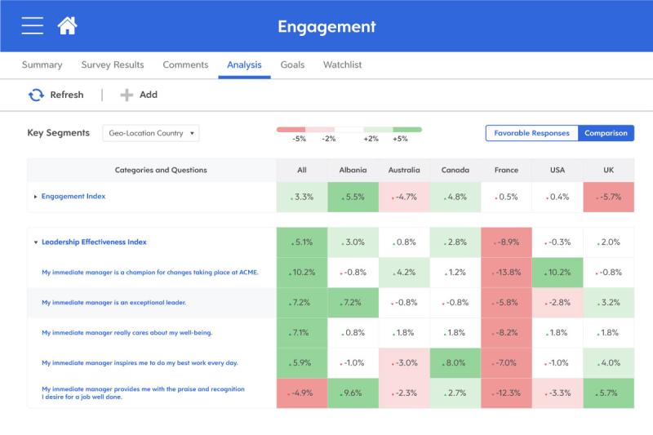Click the France column header
Screen dimensions: 653x435
[x=506, y=170]
